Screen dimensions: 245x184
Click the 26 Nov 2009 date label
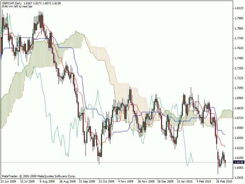coord(146,181)
